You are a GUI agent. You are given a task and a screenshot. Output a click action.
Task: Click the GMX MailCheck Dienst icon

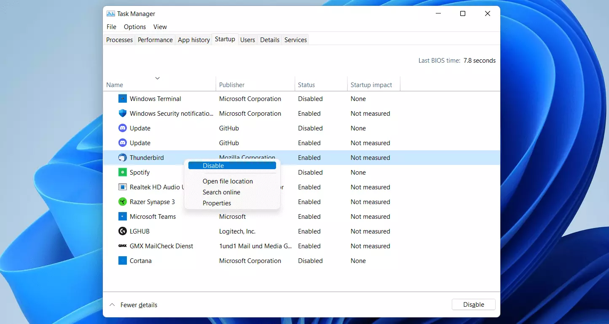coord(123,246)
